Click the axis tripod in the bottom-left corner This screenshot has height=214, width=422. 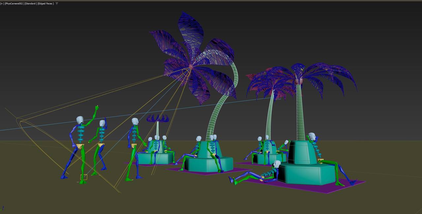(3, 208)
